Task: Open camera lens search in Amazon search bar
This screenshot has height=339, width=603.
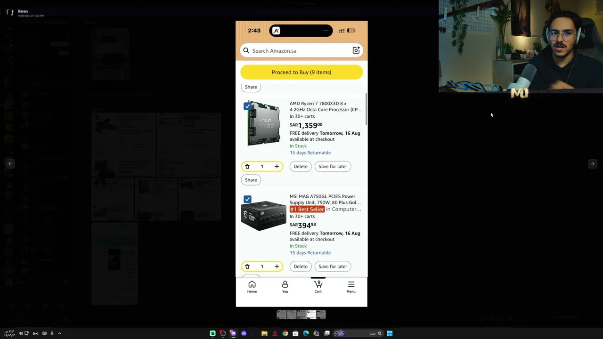Action: coord(356,50)
